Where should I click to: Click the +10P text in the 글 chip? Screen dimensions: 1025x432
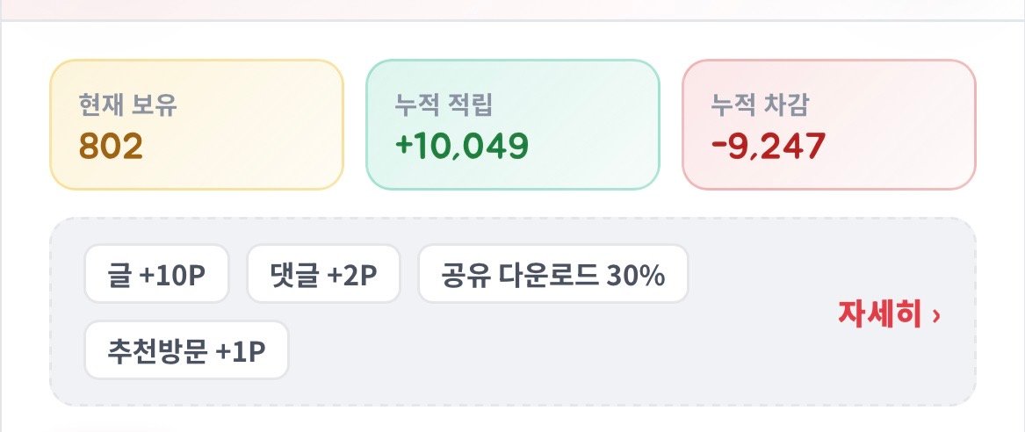172,276
